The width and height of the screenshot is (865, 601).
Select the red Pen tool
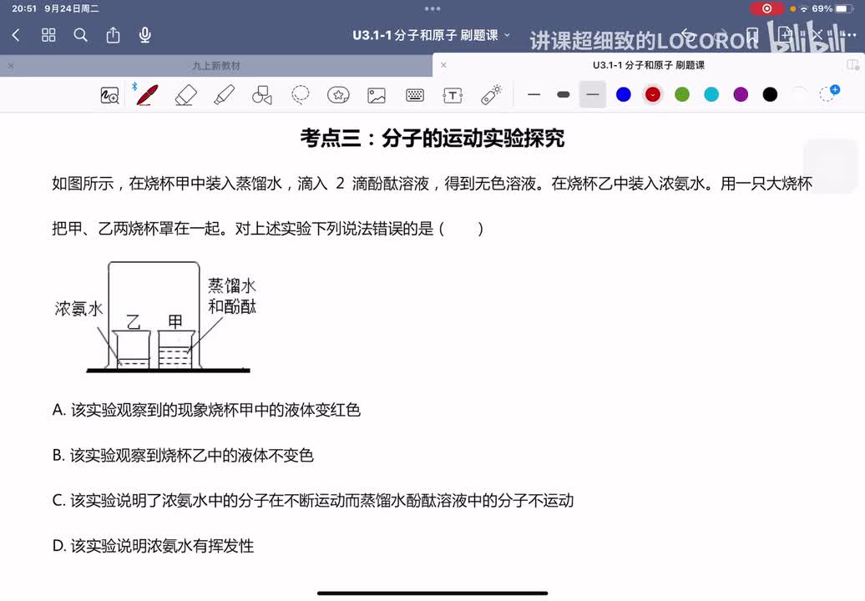click(x=147, y=95)
